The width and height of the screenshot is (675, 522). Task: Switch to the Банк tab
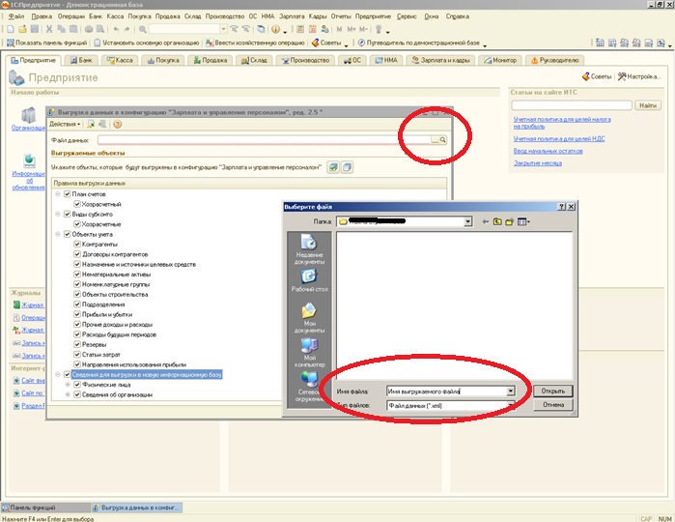tap(82, 60)
